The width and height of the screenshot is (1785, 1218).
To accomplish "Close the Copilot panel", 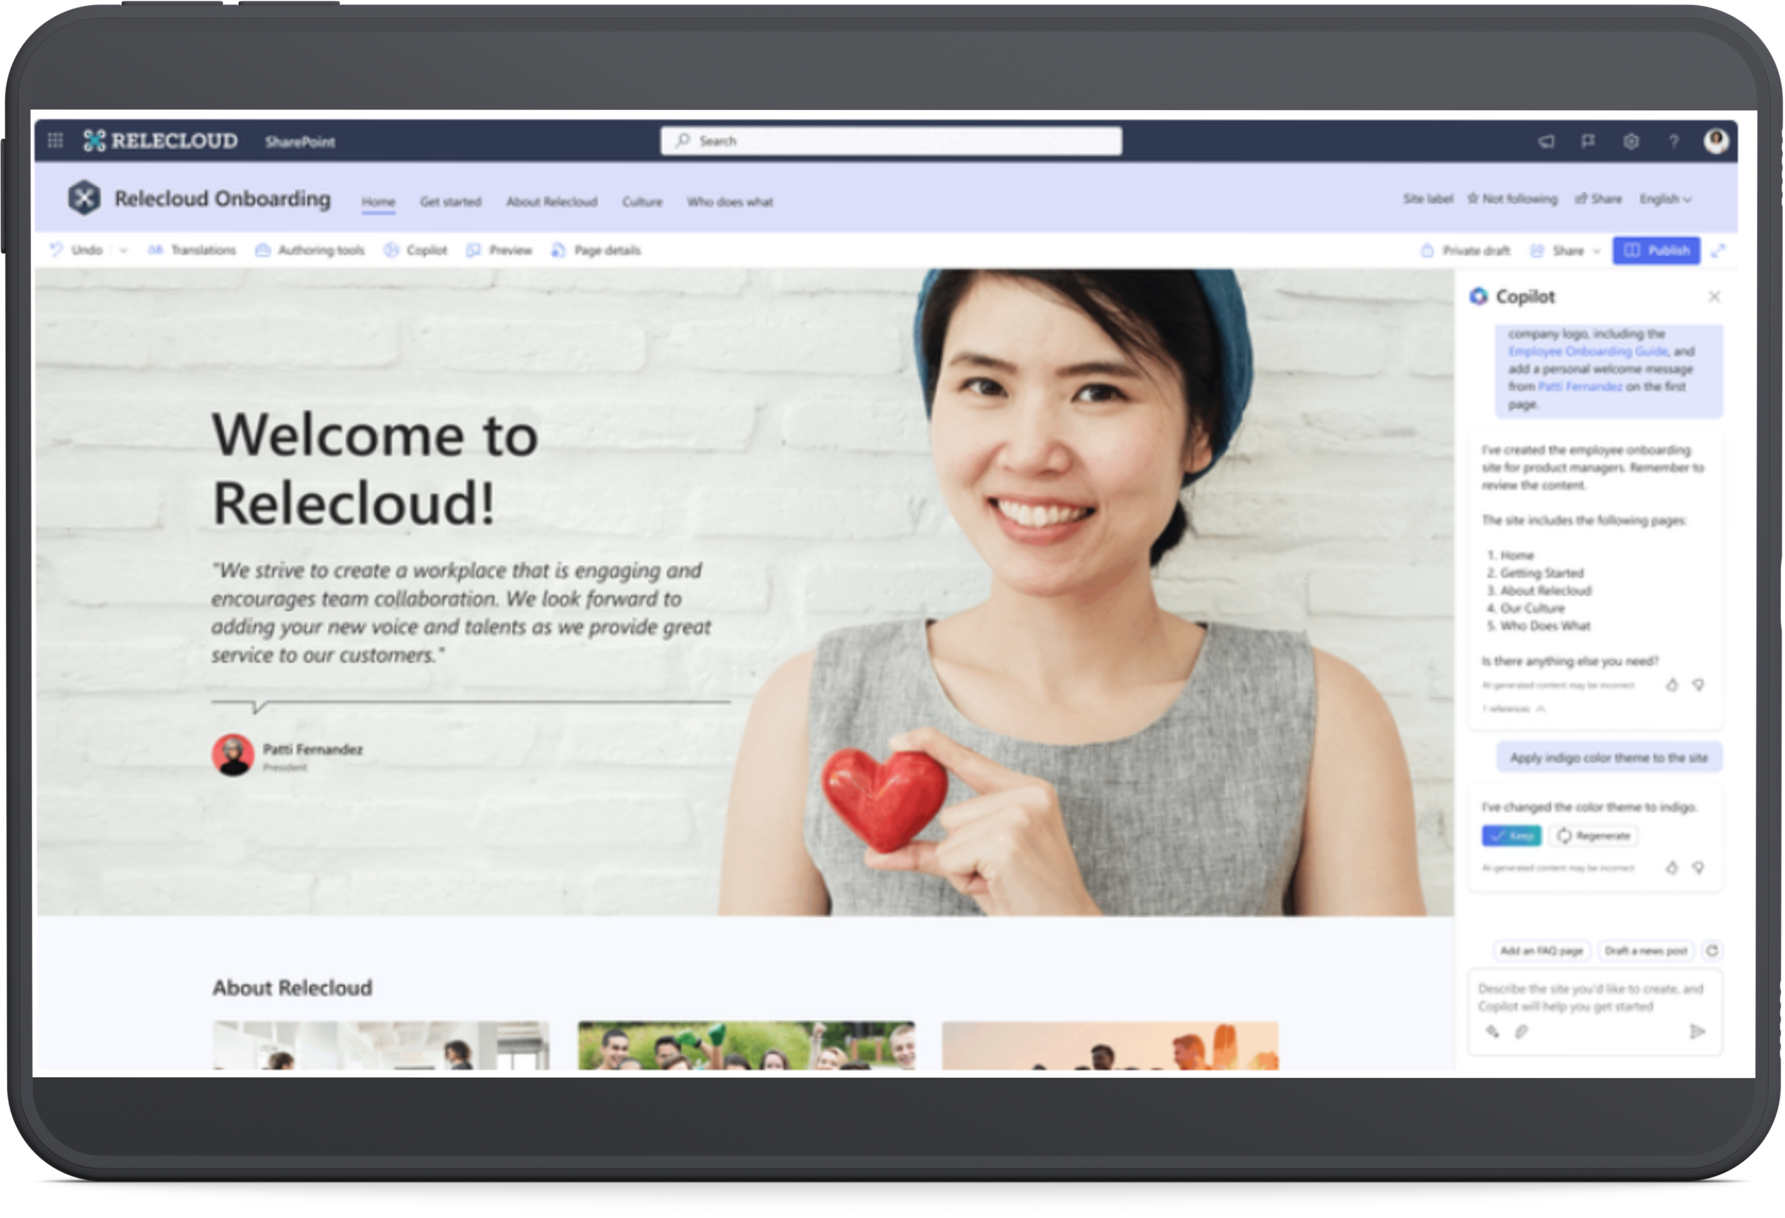I will tap(1714, 296).
